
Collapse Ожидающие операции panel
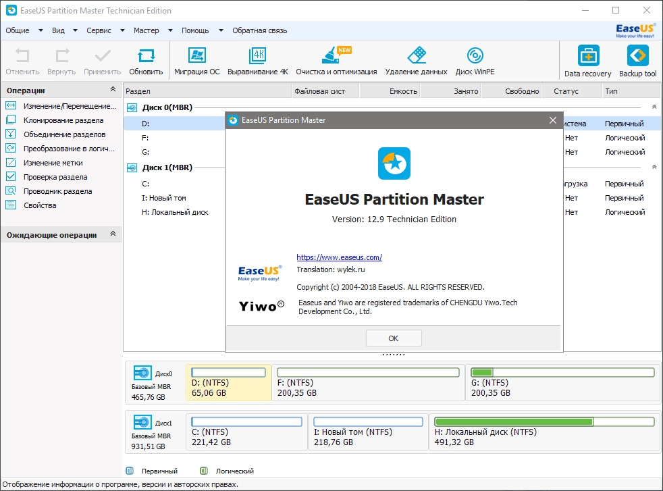113,234
